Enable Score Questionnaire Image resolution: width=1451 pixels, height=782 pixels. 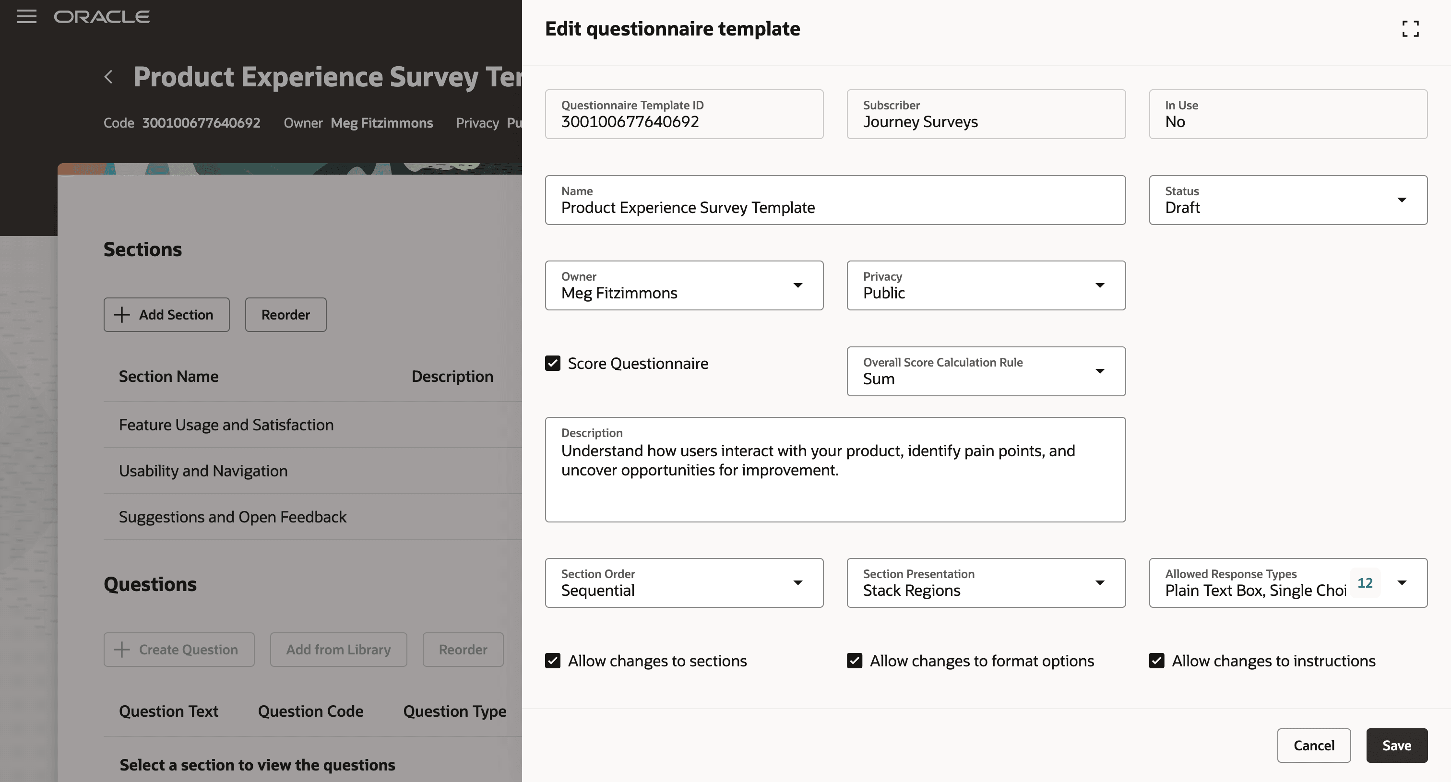pos(553,363)
